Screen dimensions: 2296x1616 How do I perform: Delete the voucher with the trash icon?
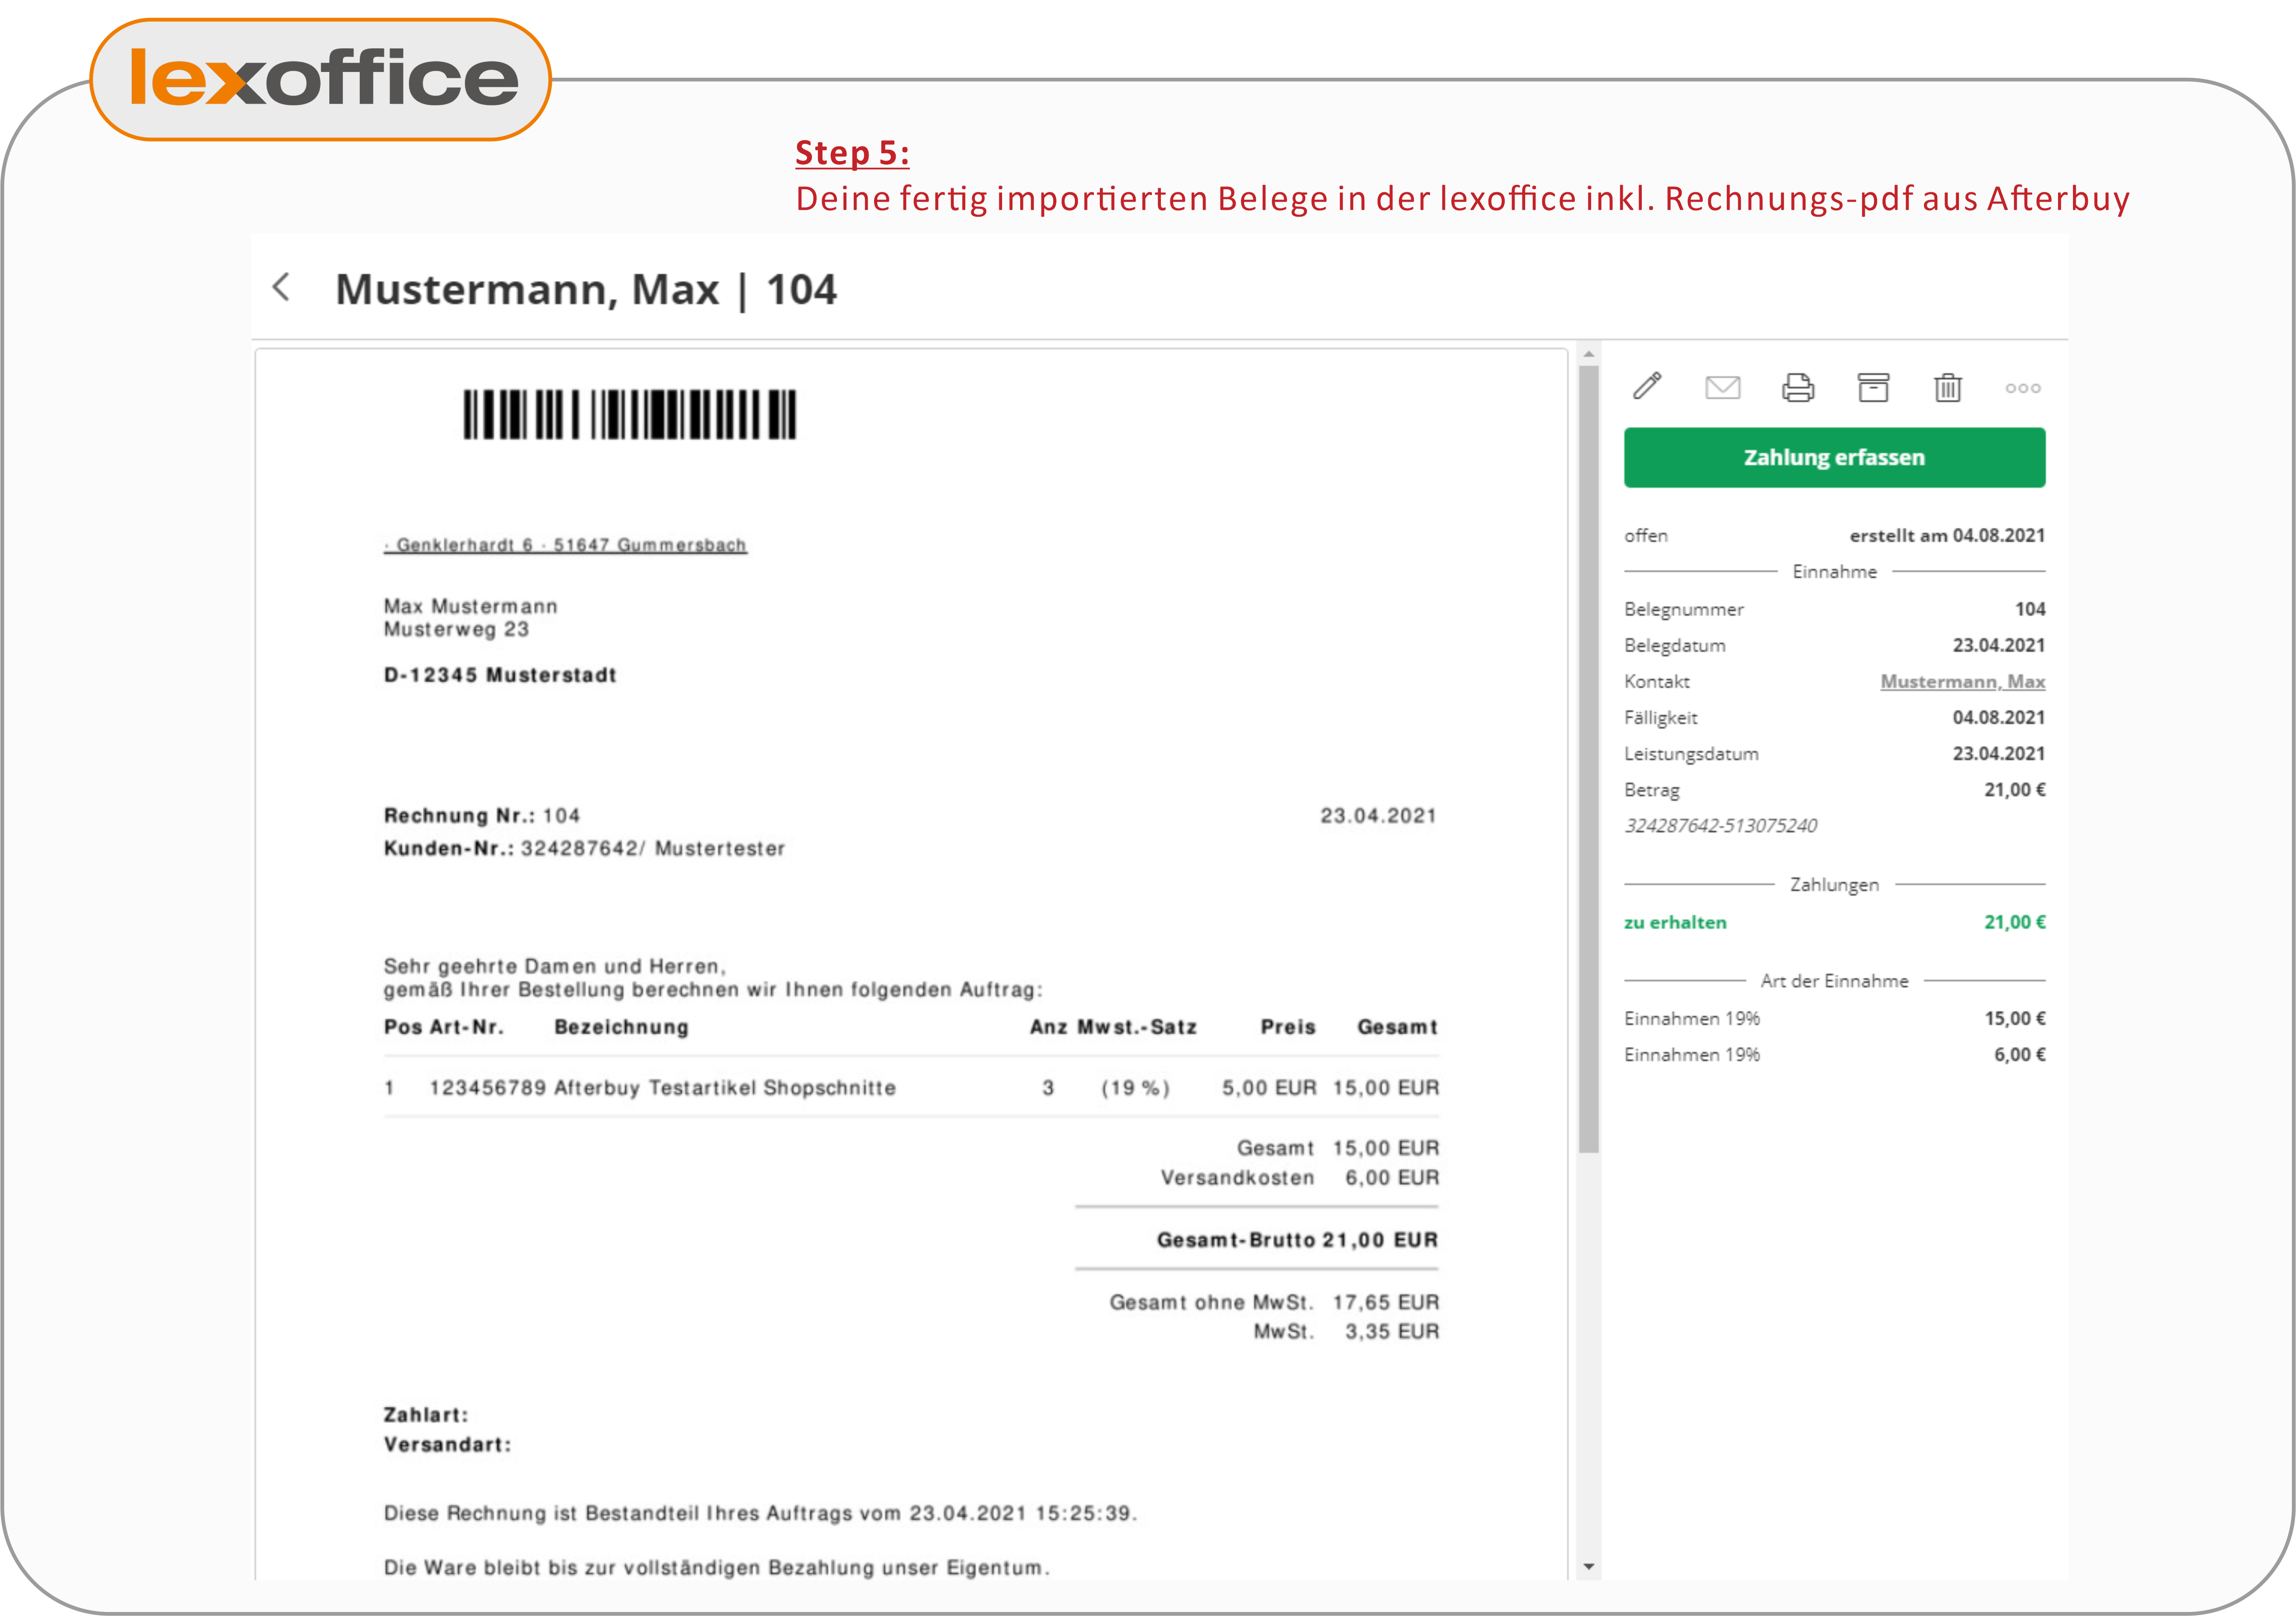(x=1947, y=387)
